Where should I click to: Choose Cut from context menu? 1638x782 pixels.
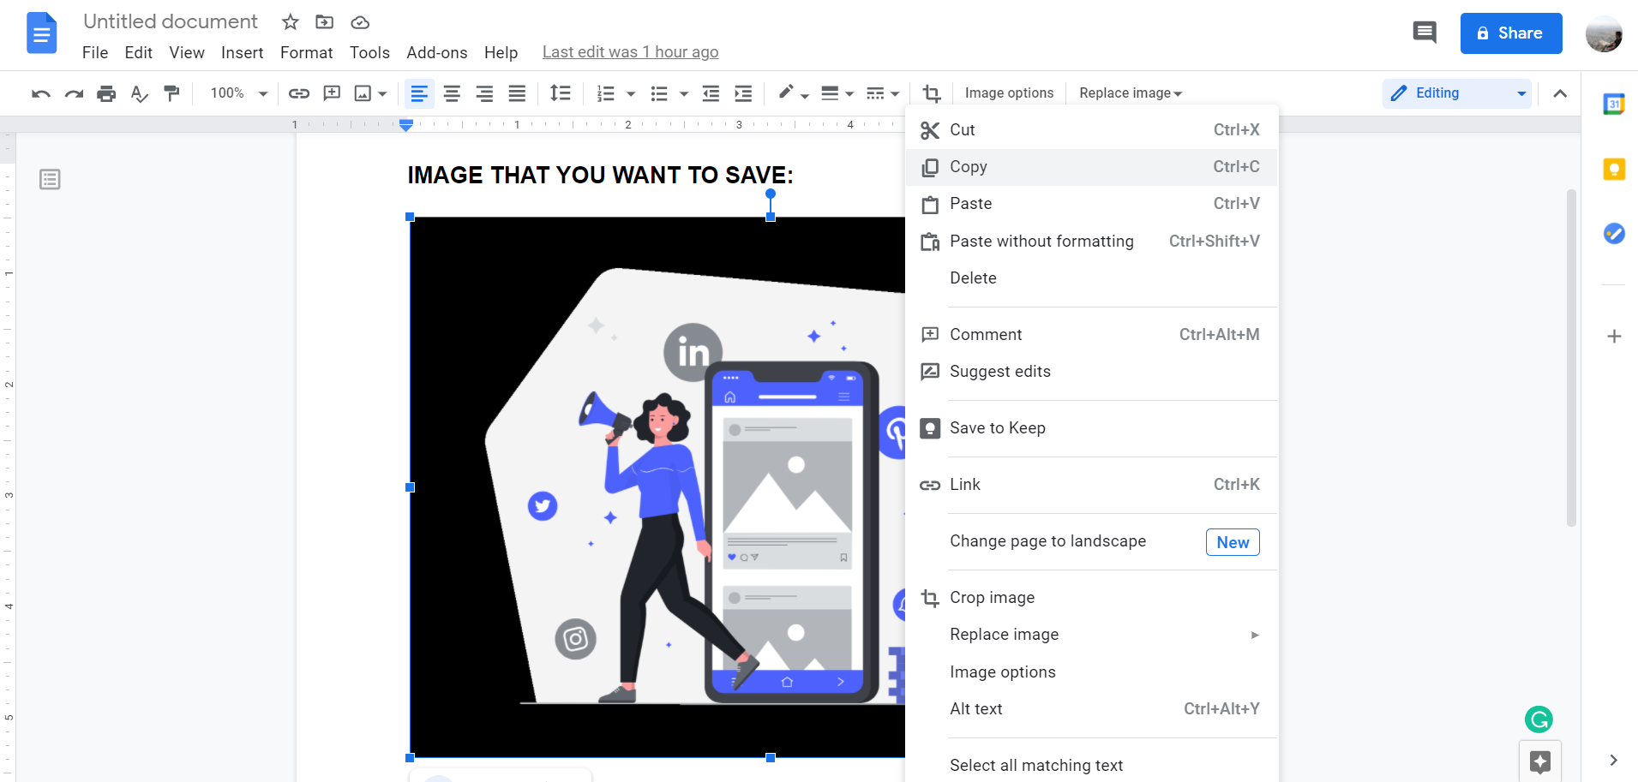pyautogui.click(x=1091, y=130)
